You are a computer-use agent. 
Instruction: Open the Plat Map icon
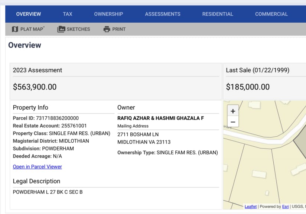[x=15, y=29]
